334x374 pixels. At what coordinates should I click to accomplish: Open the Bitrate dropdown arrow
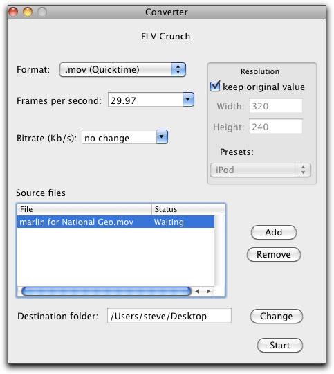(162, 137)
